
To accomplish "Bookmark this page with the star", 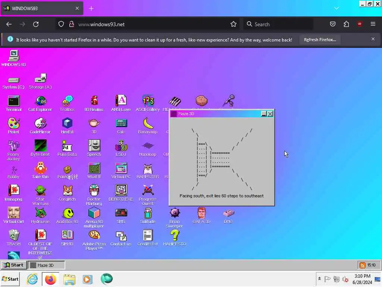I will 234,24.
